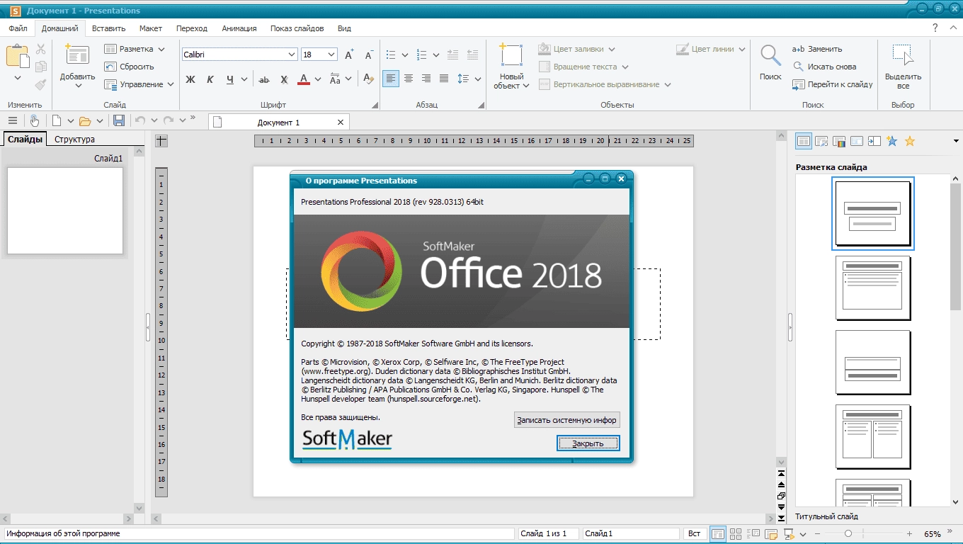Toggle underline (Ч) formatting
Screen dimensions: 963x544
click(230, 79)
